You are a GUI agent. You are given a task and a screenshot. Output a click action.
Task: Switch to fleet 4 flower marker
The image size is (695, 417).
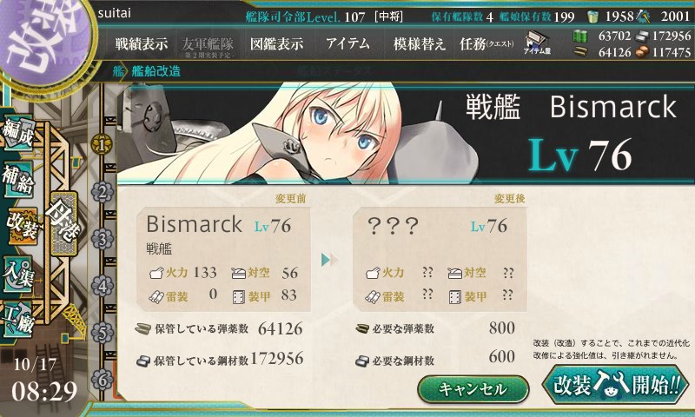pos(102,286)
